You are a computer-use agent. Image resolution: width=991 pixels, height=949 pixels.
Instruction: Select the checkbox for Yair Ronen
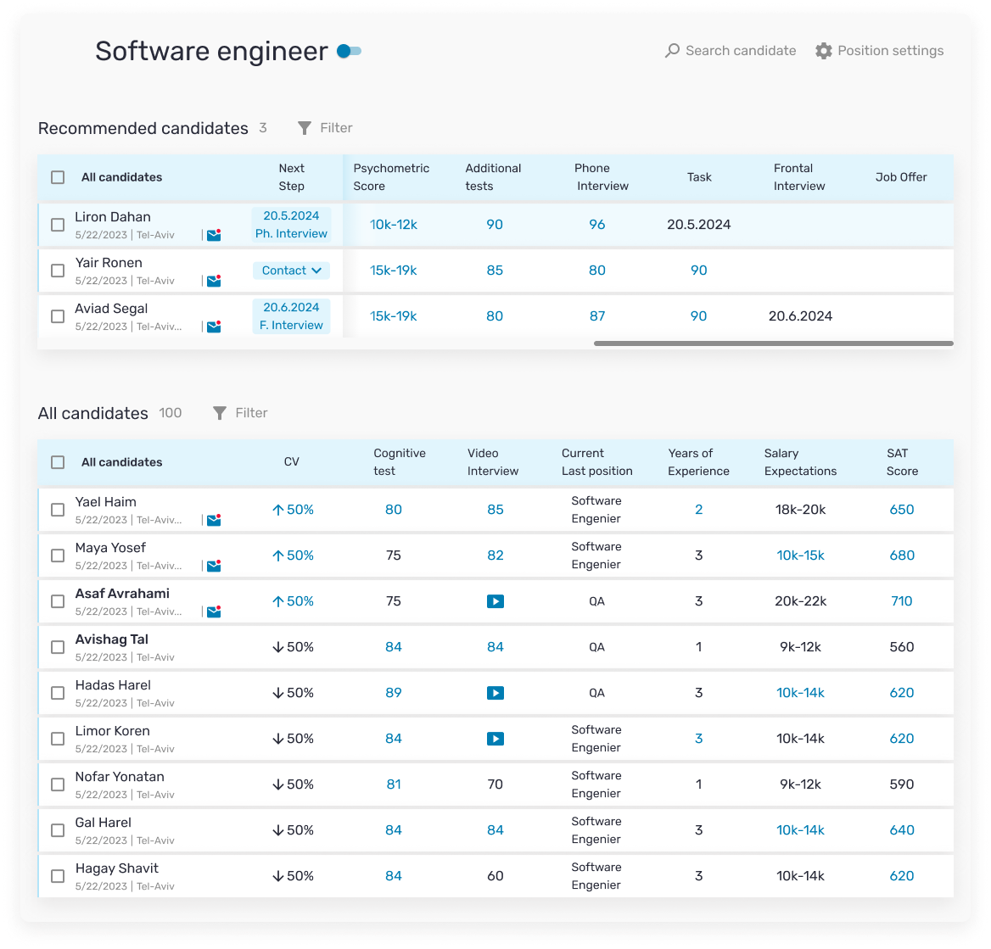pyautogui.click(x=58, y=271)
